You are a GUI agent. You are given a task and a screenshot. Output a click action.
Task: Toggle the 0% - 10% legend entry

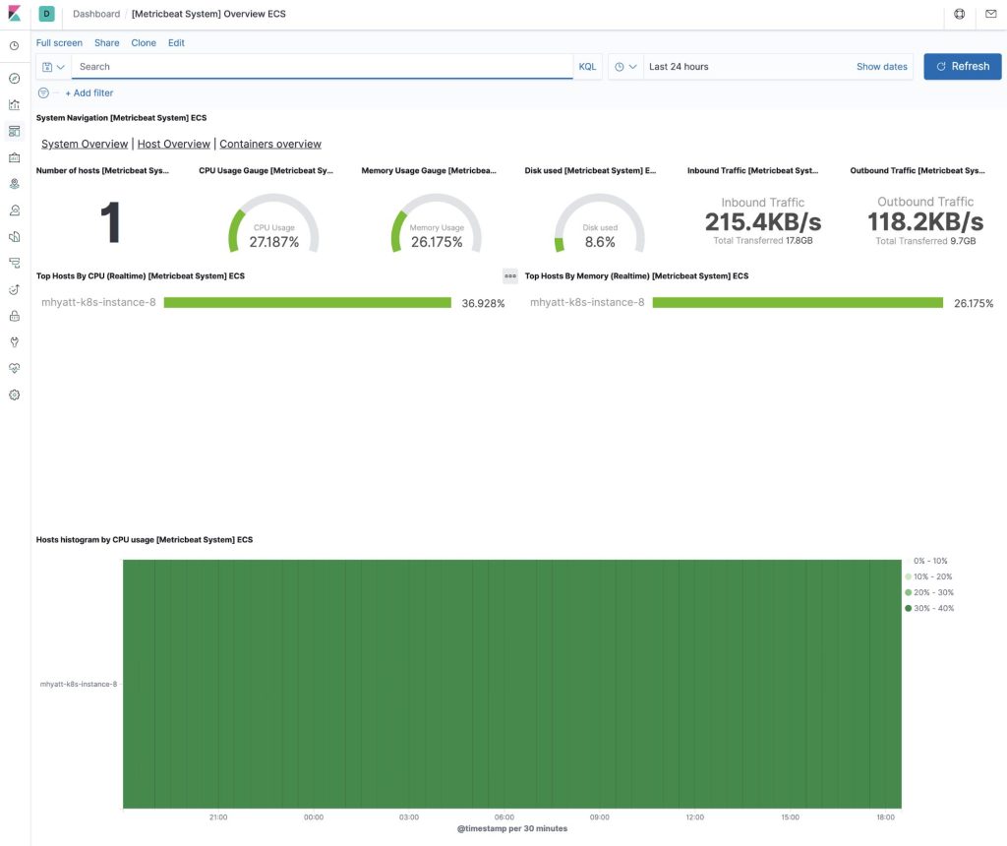pyautogui.click(x=930, y=561)
